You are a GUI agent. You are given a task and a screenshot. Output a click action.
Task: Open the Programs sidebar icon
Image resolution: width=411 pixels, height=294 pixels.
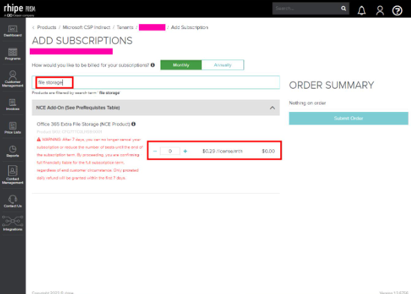(x=12, y=54)
